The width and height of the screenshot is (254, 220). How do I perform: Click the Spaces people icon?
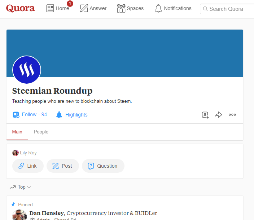[121, 8]
